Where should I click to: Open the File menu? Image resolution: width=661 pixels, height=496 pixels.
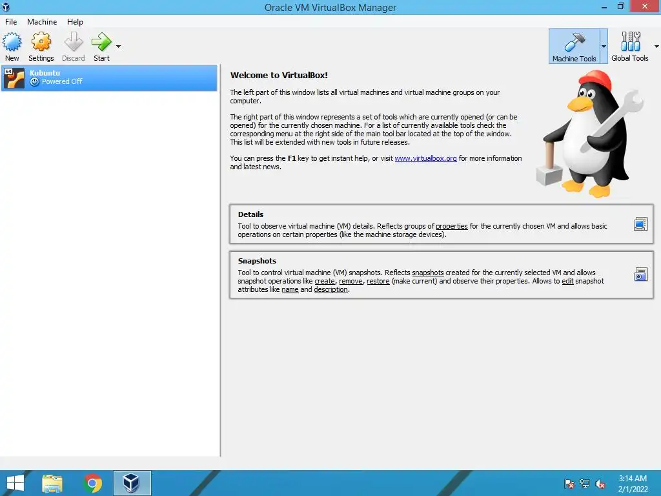(x=11, y=21)
